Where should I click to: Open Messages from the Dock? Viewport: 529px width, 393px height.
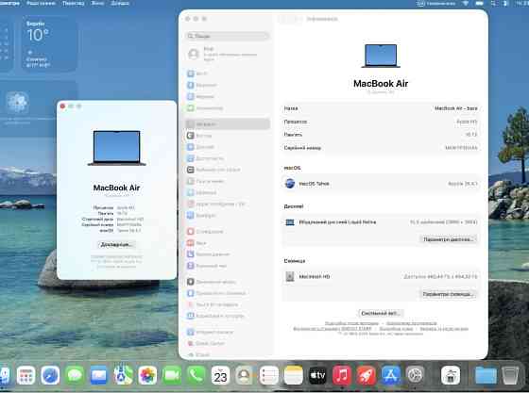(75, 375)
